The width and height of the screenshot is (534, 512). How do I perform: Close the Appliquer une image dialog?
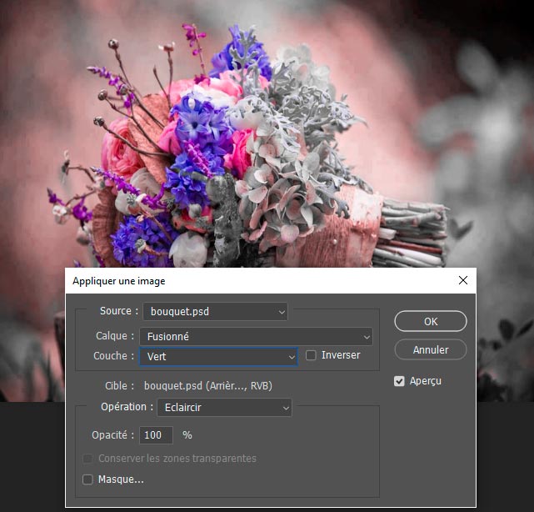(463, 281)
